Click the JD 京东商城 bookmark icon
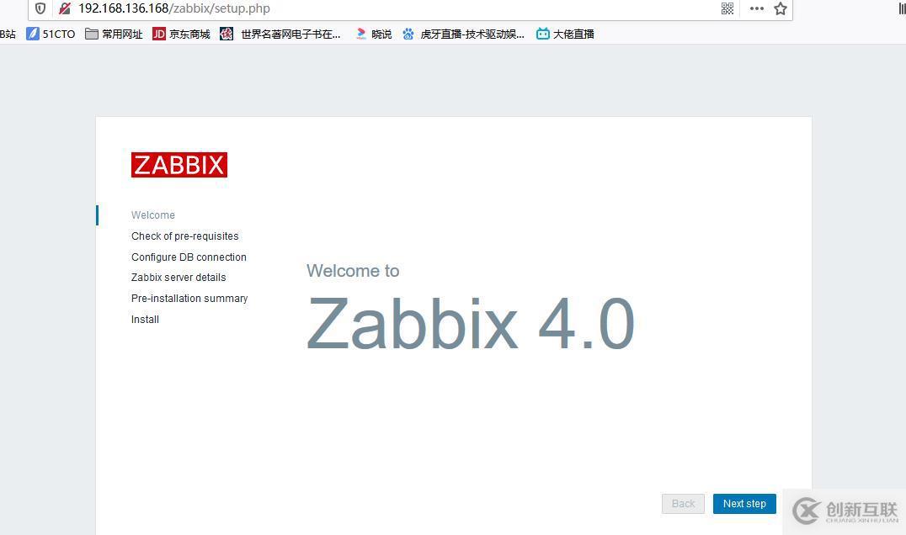906x535 pixels. tap(159, 34)
